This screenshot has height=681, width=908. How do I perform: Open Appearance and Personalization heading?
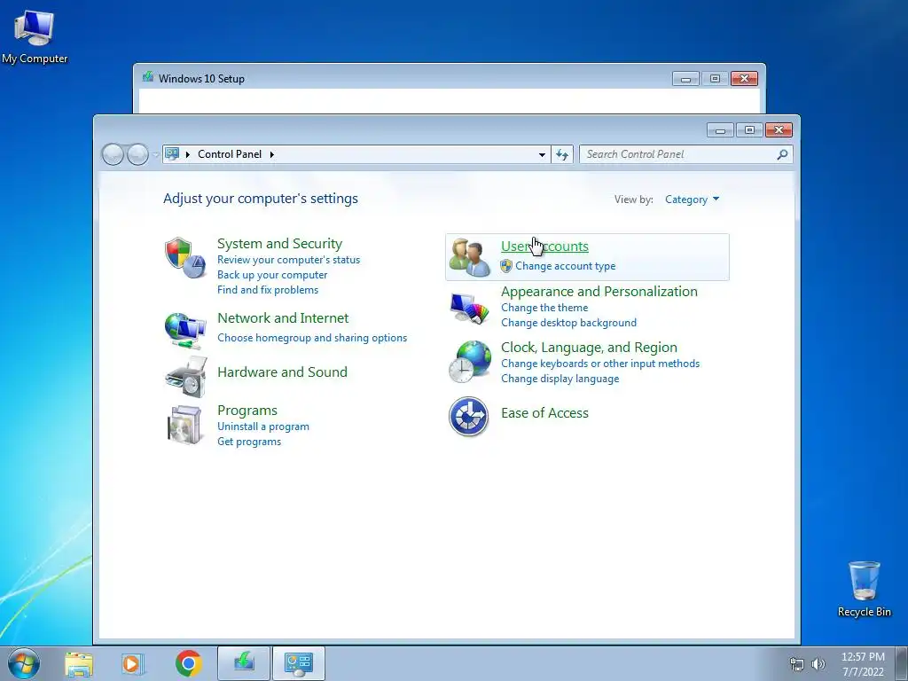point(599,291)
